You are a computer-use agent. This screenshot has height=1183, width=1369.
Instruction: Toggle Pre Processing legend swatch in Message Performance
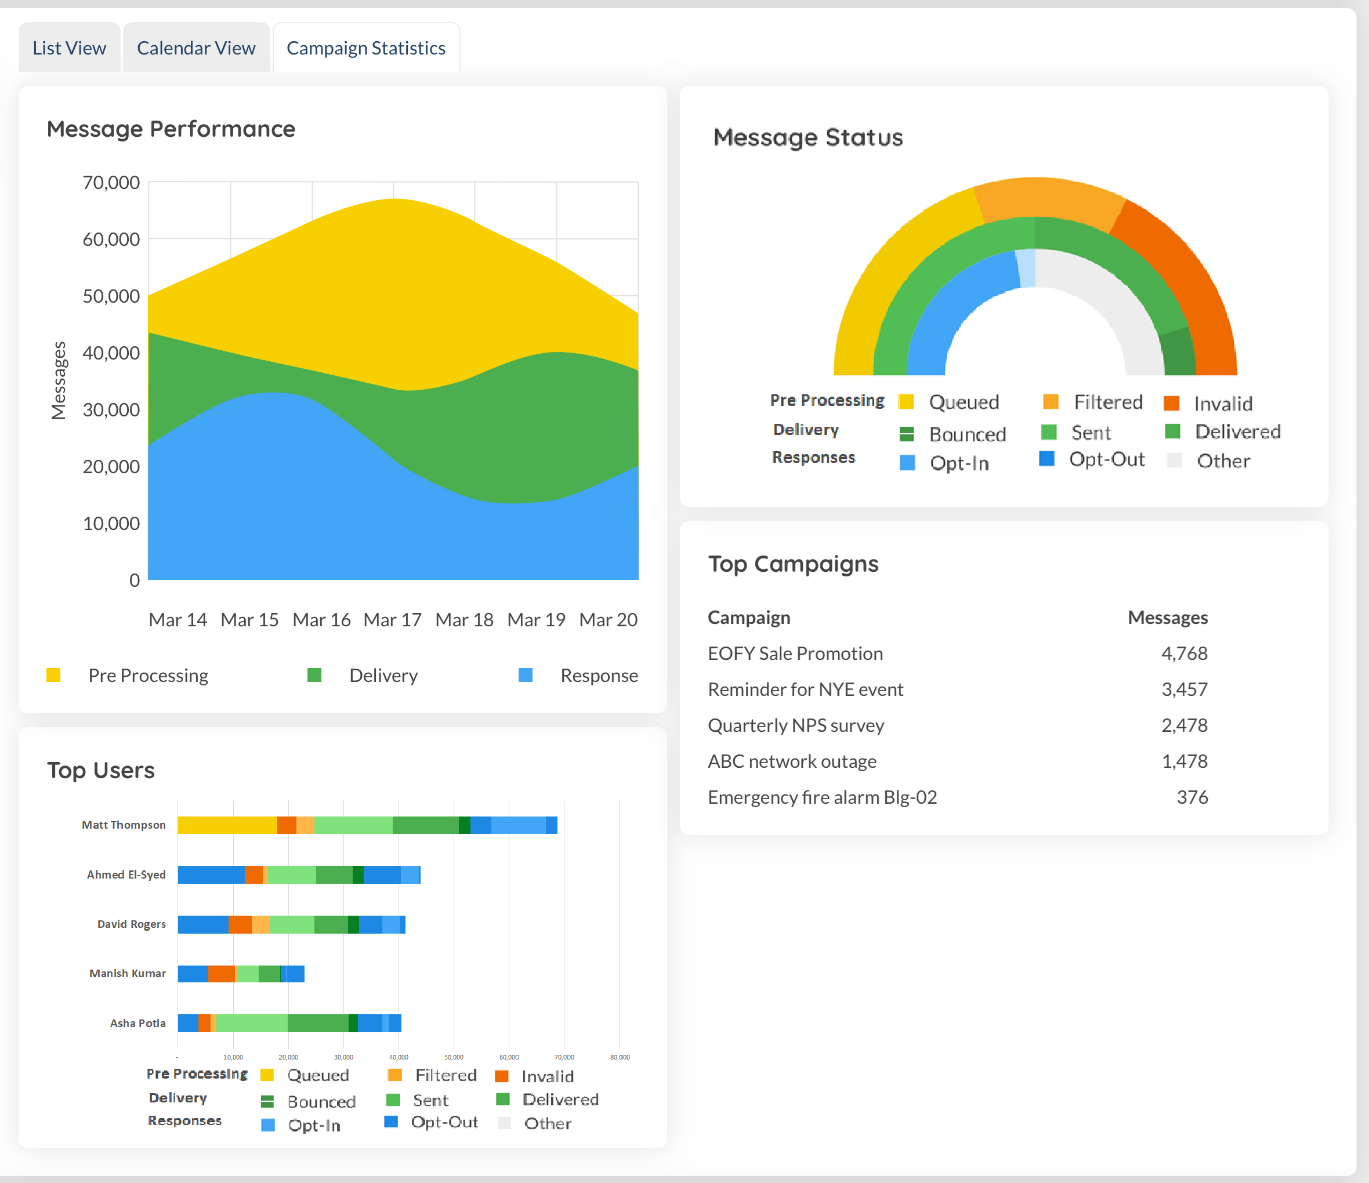tap(53, 675)
